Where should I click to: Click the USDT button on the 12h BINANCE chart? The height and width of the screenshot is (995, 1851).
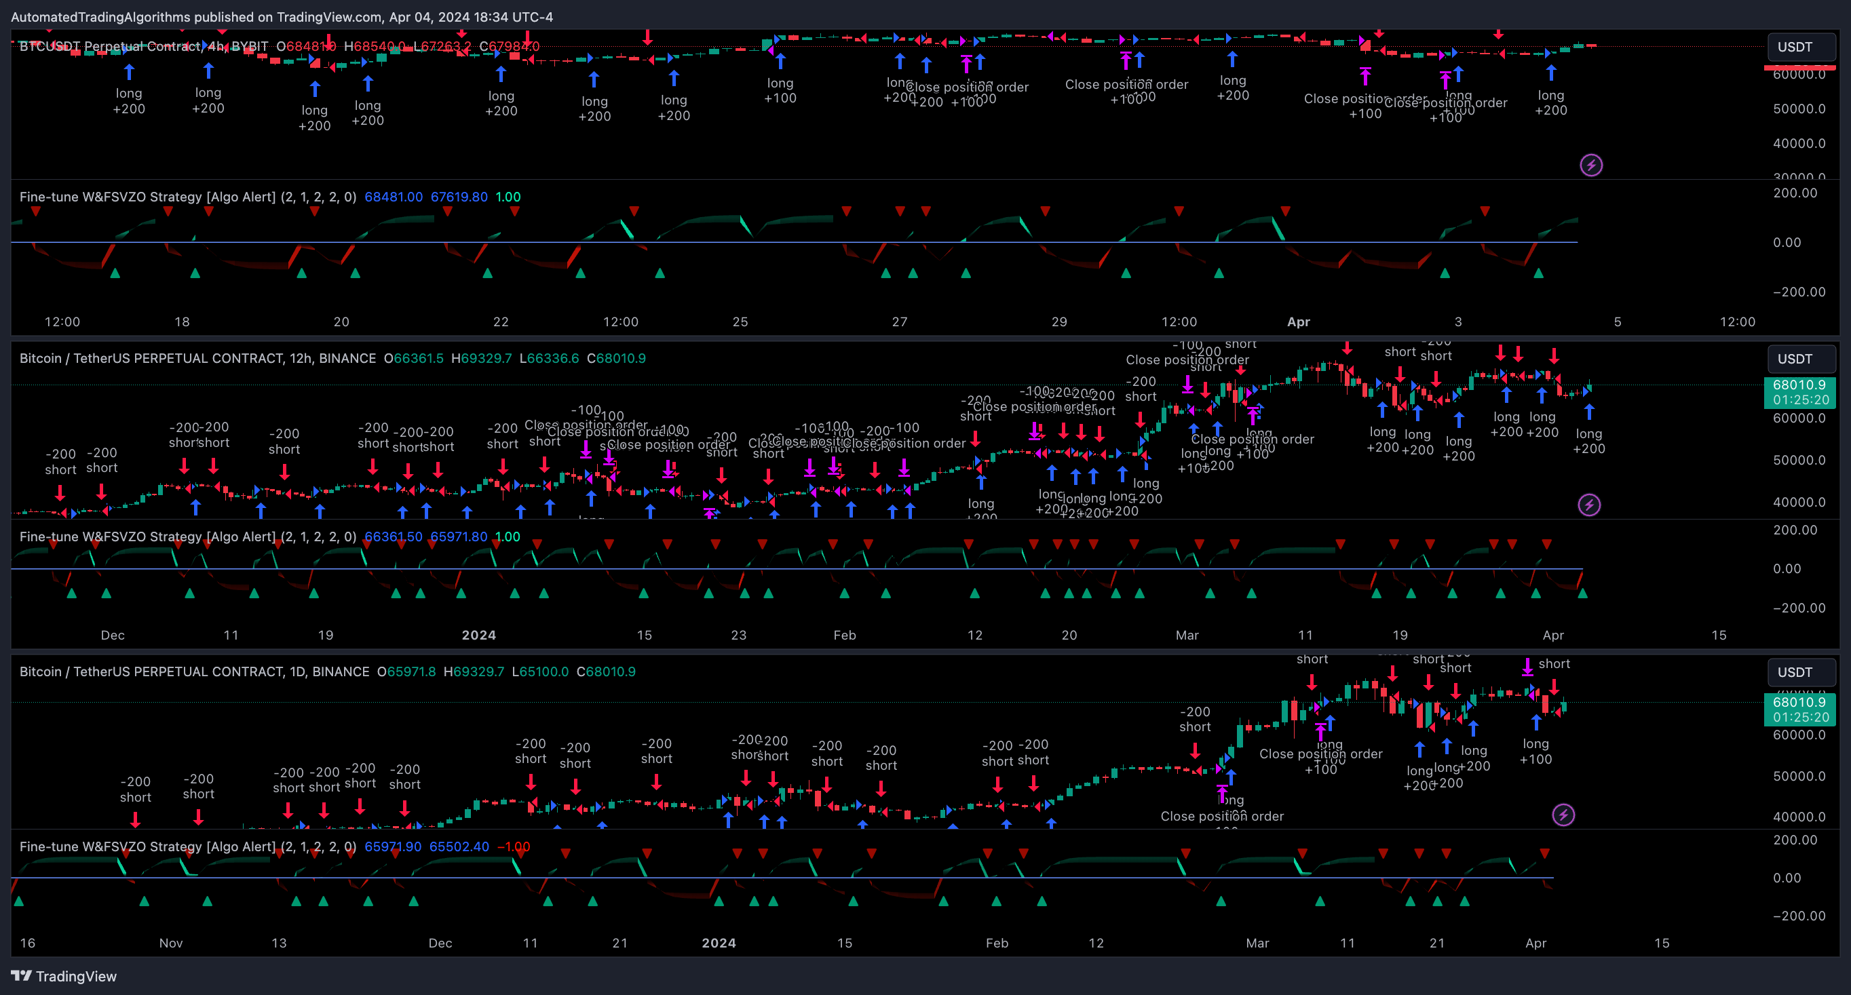click(1800, 359)
